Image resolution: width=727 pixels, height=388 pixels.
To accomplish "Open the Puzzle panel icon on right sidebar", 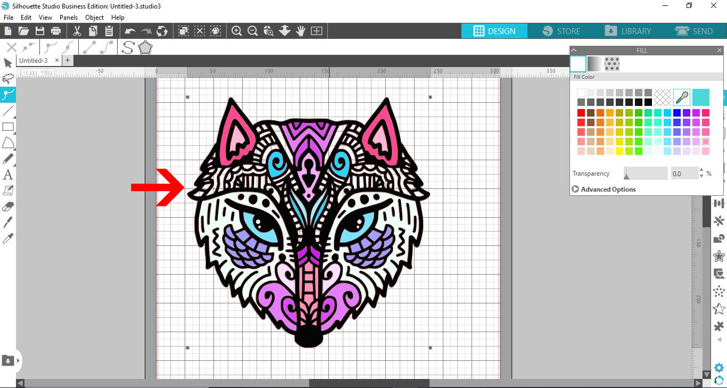I will click(719, 326).
